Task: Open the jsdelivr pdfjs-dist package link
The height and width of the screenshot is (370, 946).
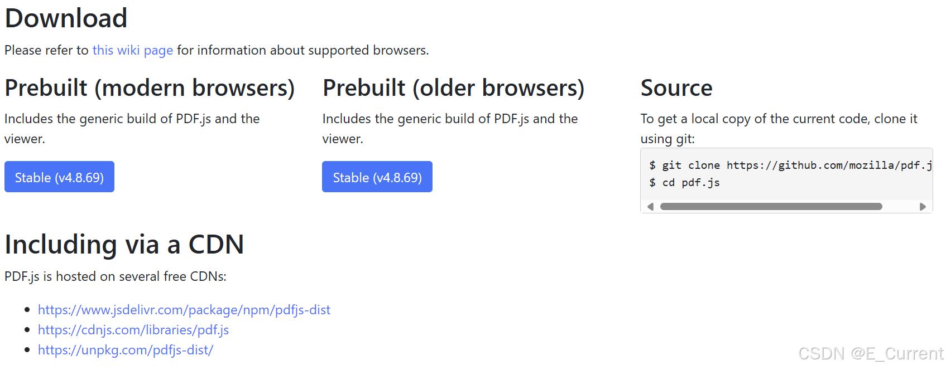Action: click(184, 310)
